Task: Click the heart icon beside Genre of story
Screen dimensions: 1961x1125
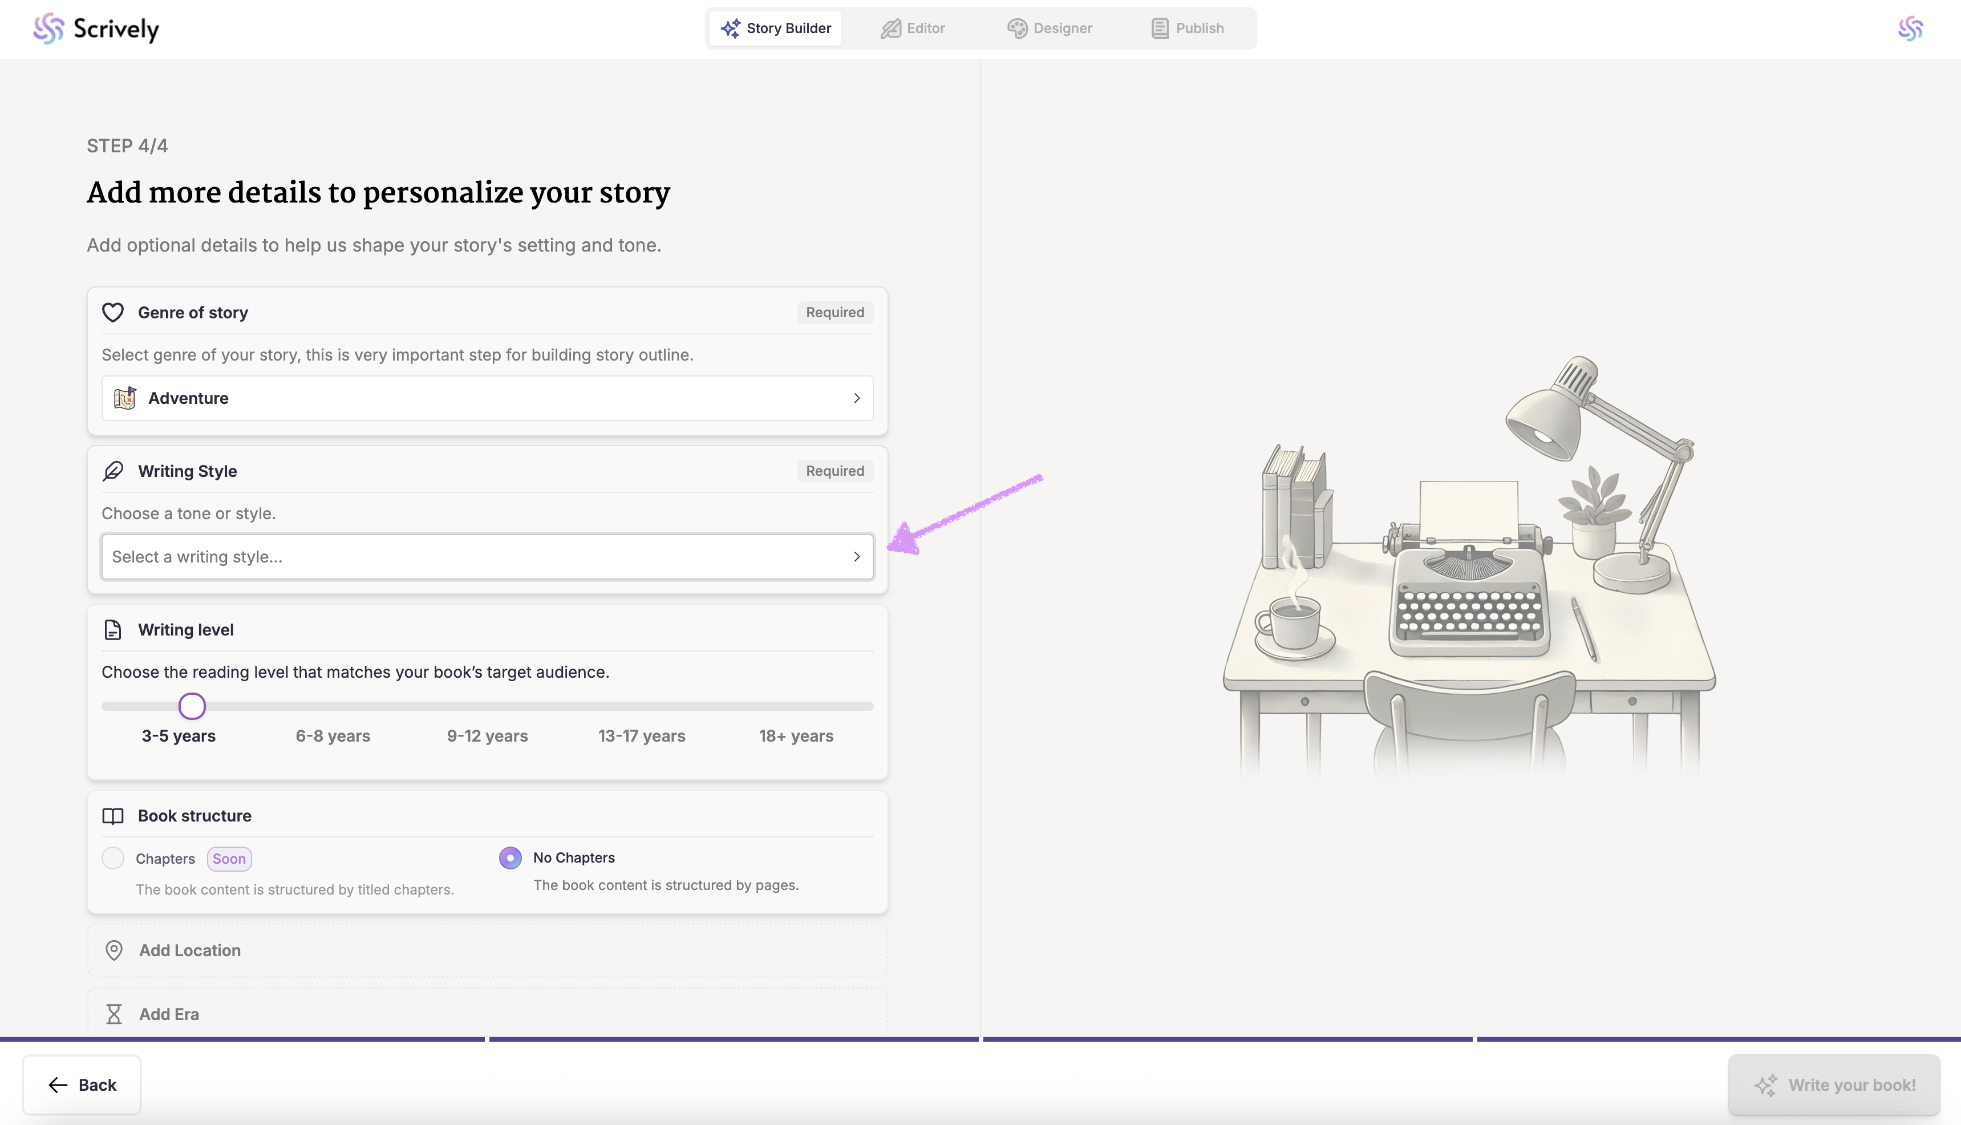Action: pyautogui.click(x=113, y=312)
